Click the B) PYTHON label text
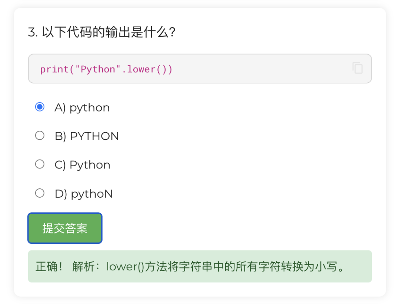Screen dimensions: 400x304 [x=86, y=136]
